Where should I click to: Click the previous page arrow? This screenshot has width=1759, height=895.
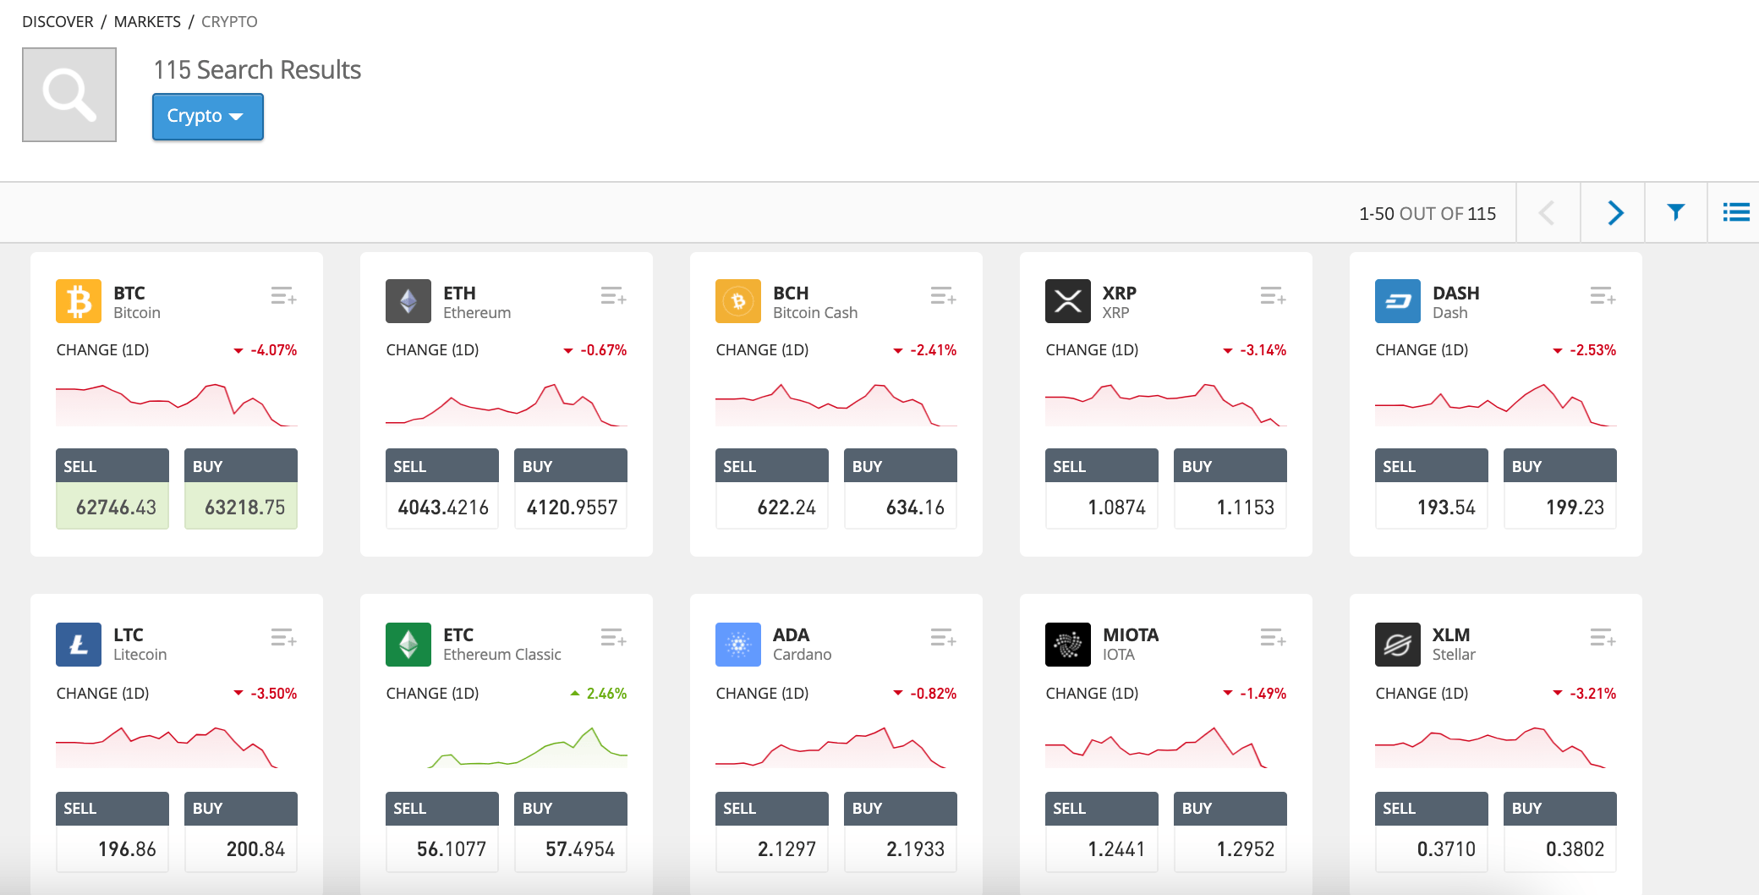[x=1547, y=212]
